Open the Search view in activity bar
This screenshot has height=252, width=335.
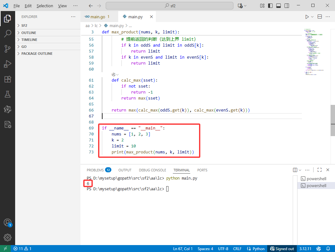(x=8, y=34)
